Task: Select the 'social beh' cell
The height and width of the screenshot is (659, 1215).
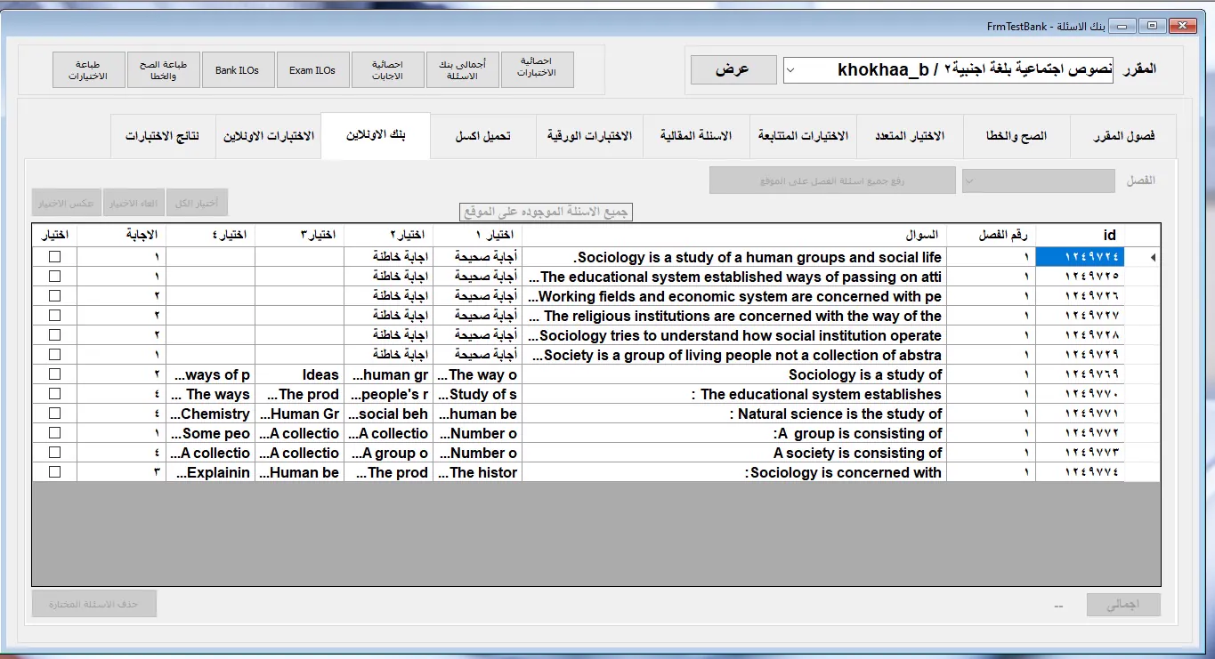Action: point(389,414)
